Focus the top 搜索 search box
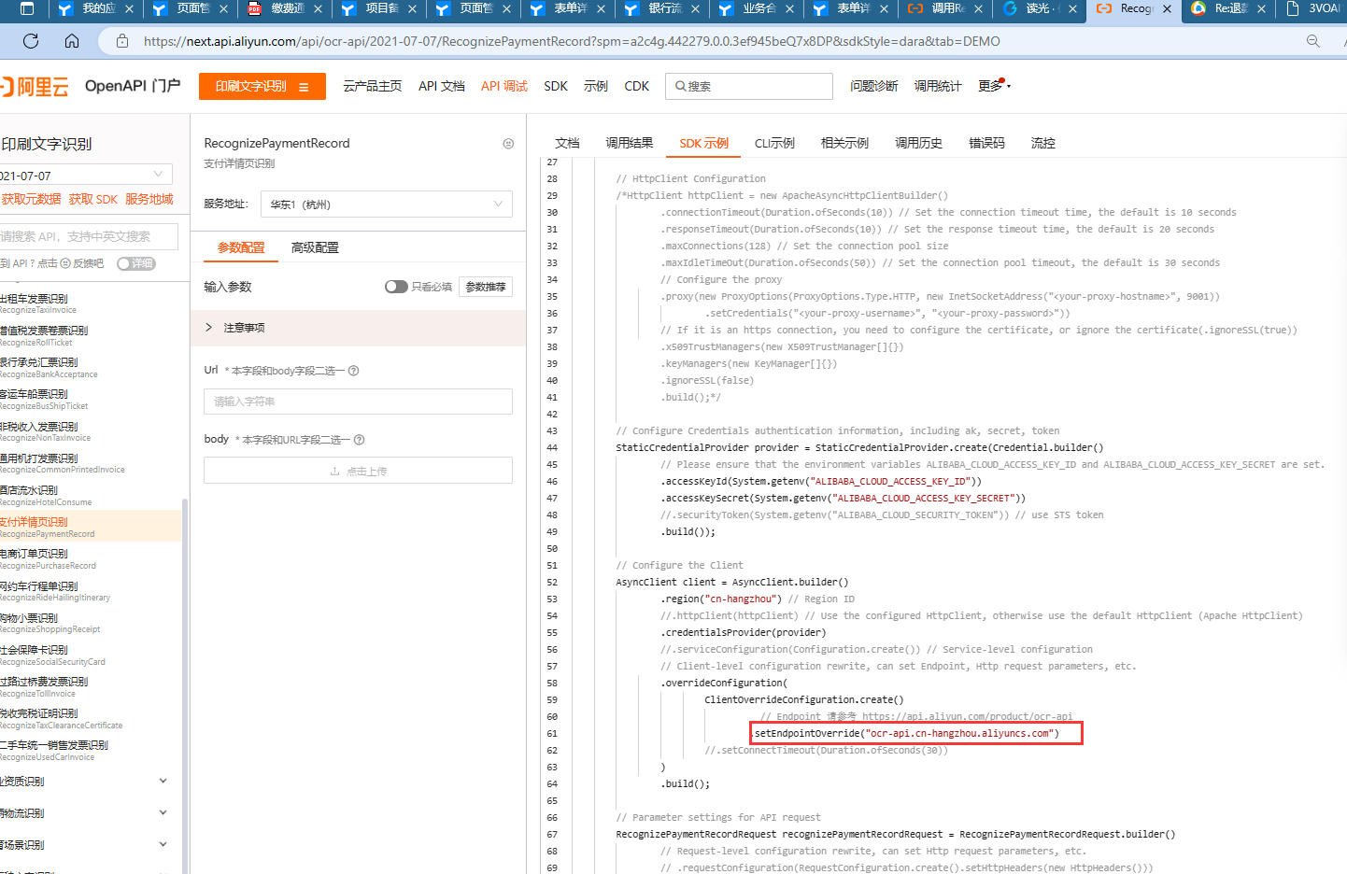 coord(749,86)
